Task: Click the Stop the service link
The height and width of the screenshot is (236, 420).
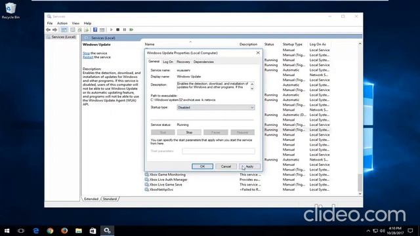Action: pyautogui.click(x=86, y=53)
